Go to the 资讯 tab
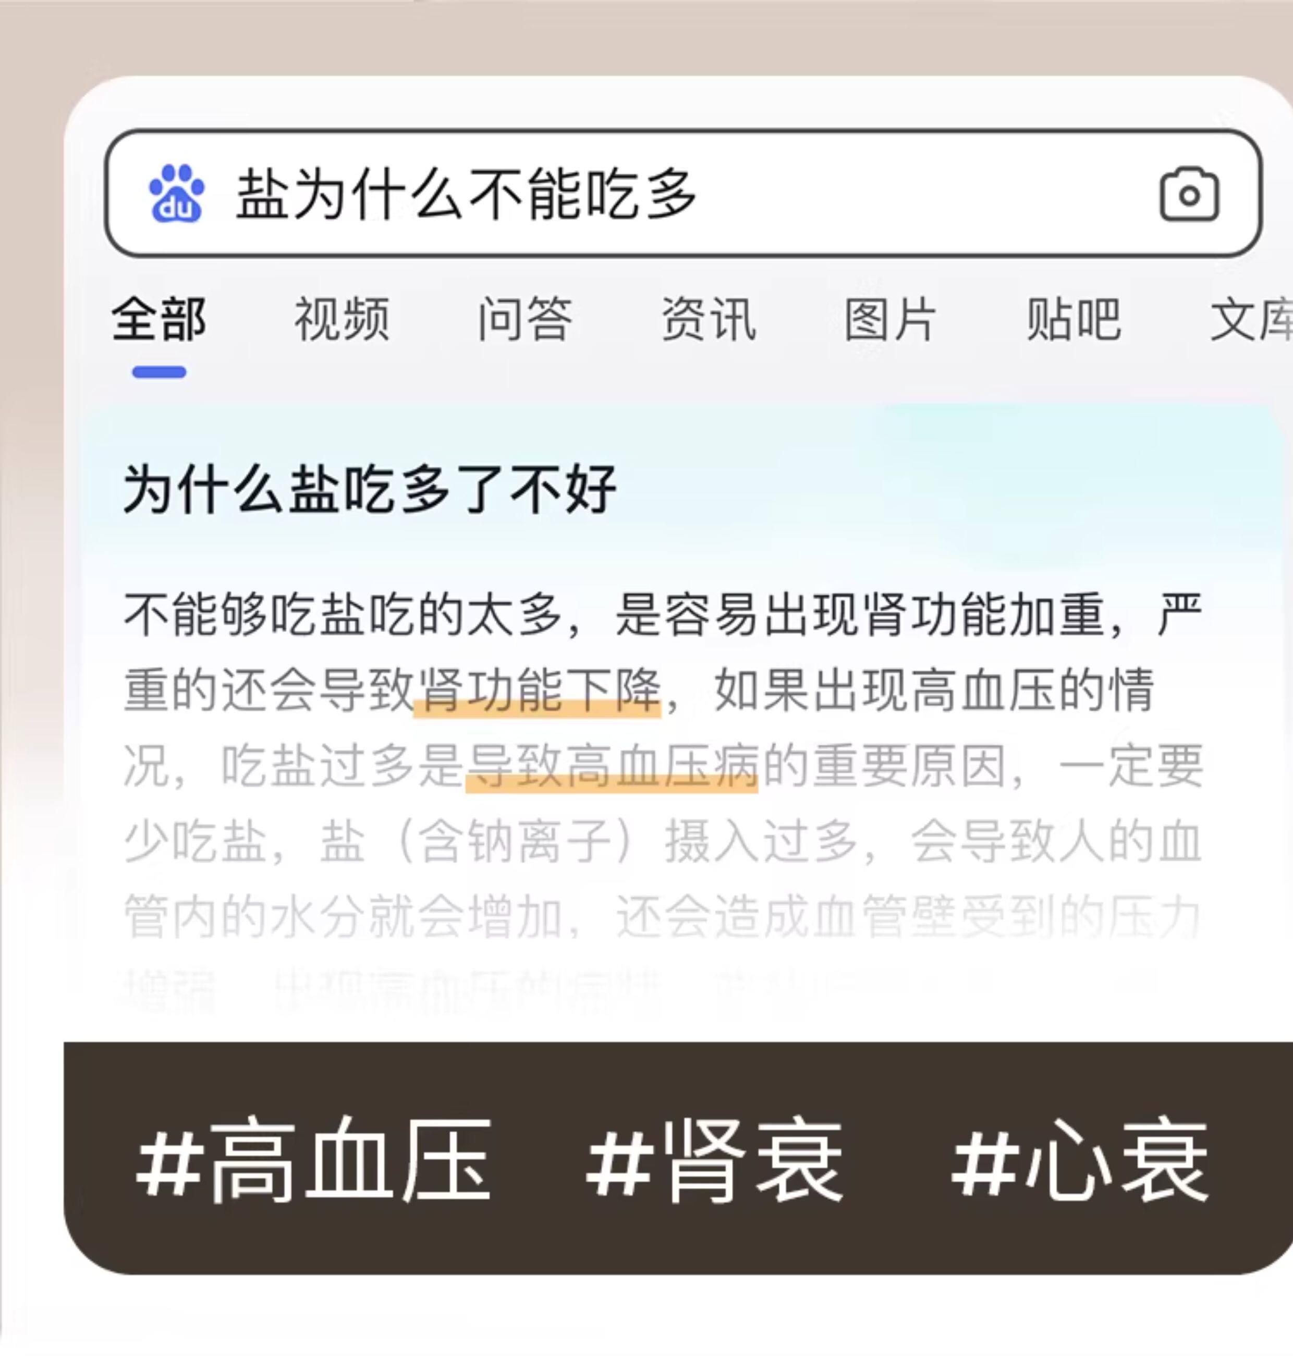This screenshot has width=1293, height=1356. click(709, 320)
